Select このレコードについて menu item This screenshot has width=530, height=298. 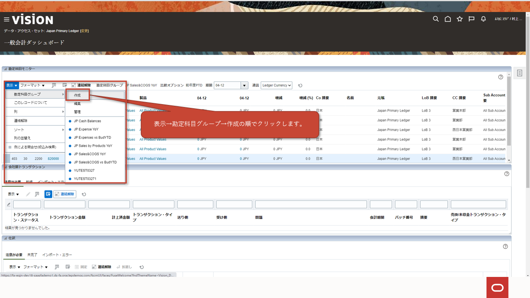[x=35, y=103]
